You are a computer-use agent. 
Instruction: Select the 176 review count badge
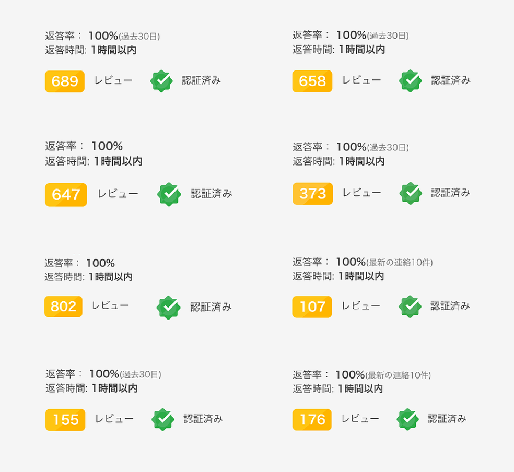(x=312, y=420)
